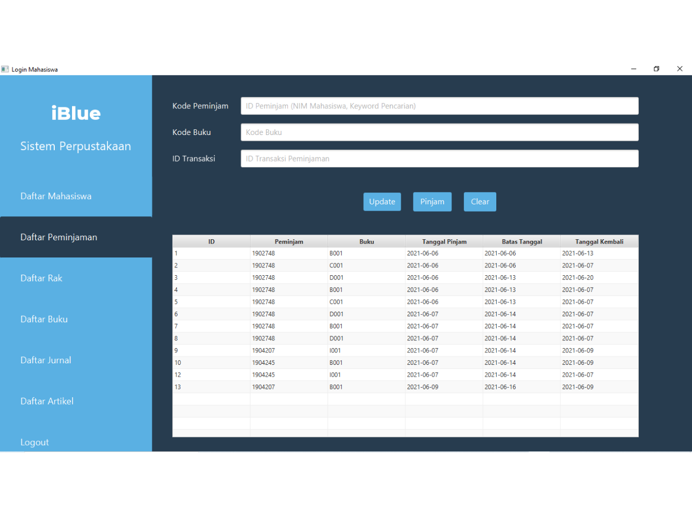The height and width of the screenshot is (516, 692).
Task: Focus the Kode Buku text field
Action: 439,132
